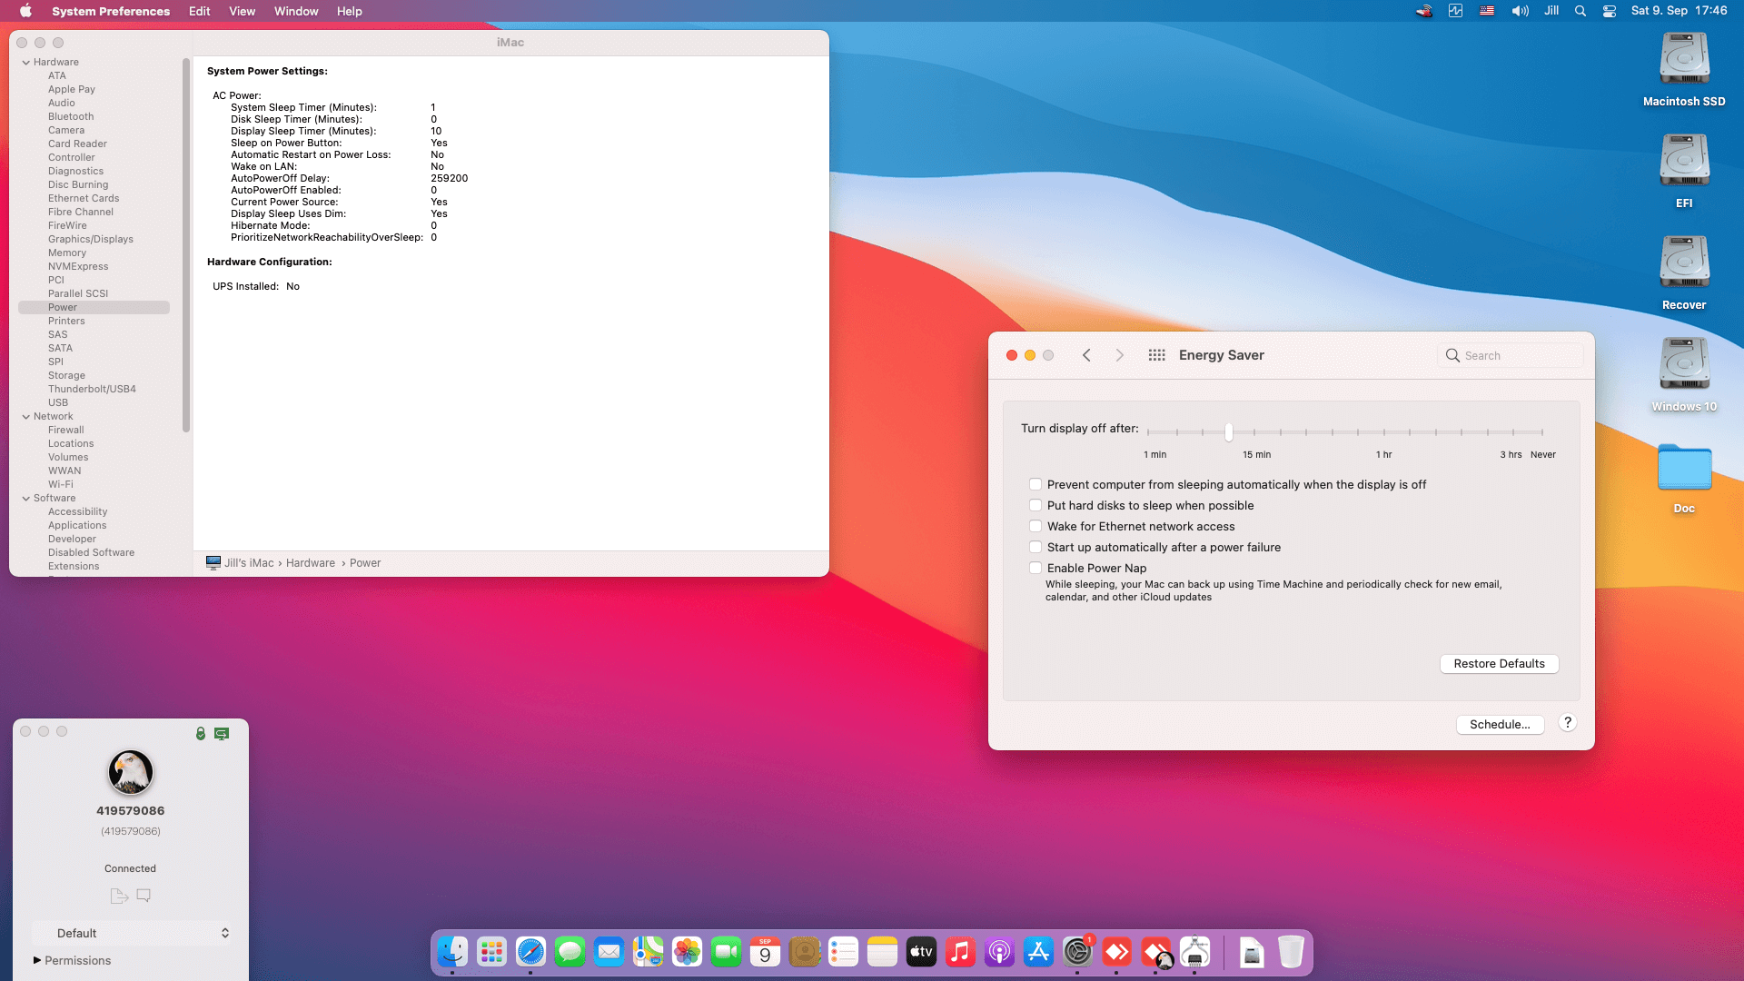Viewport: 1744px width, 981px height.
Task: Select Graphics/Displays in the sidebar
Action: point(91,240)
